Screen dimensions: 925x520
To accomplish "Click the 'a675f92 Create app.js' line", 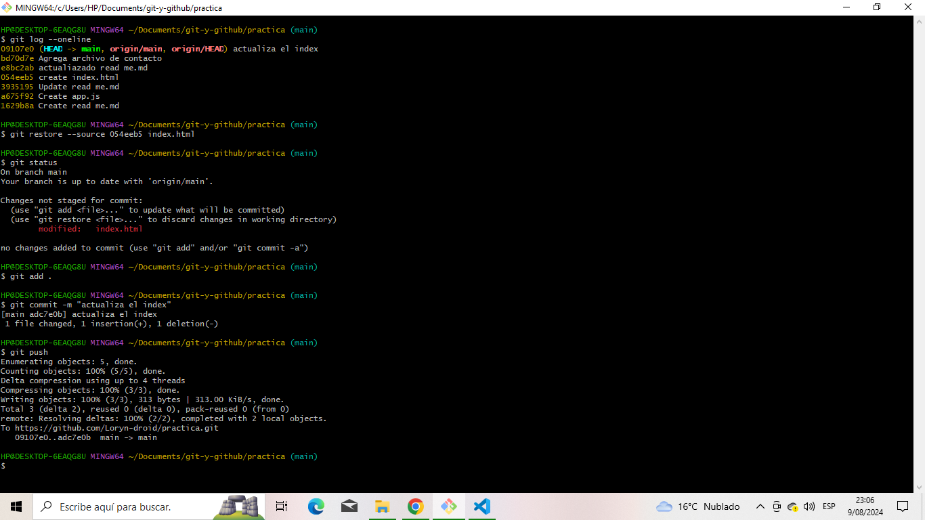I will [50, 96].
